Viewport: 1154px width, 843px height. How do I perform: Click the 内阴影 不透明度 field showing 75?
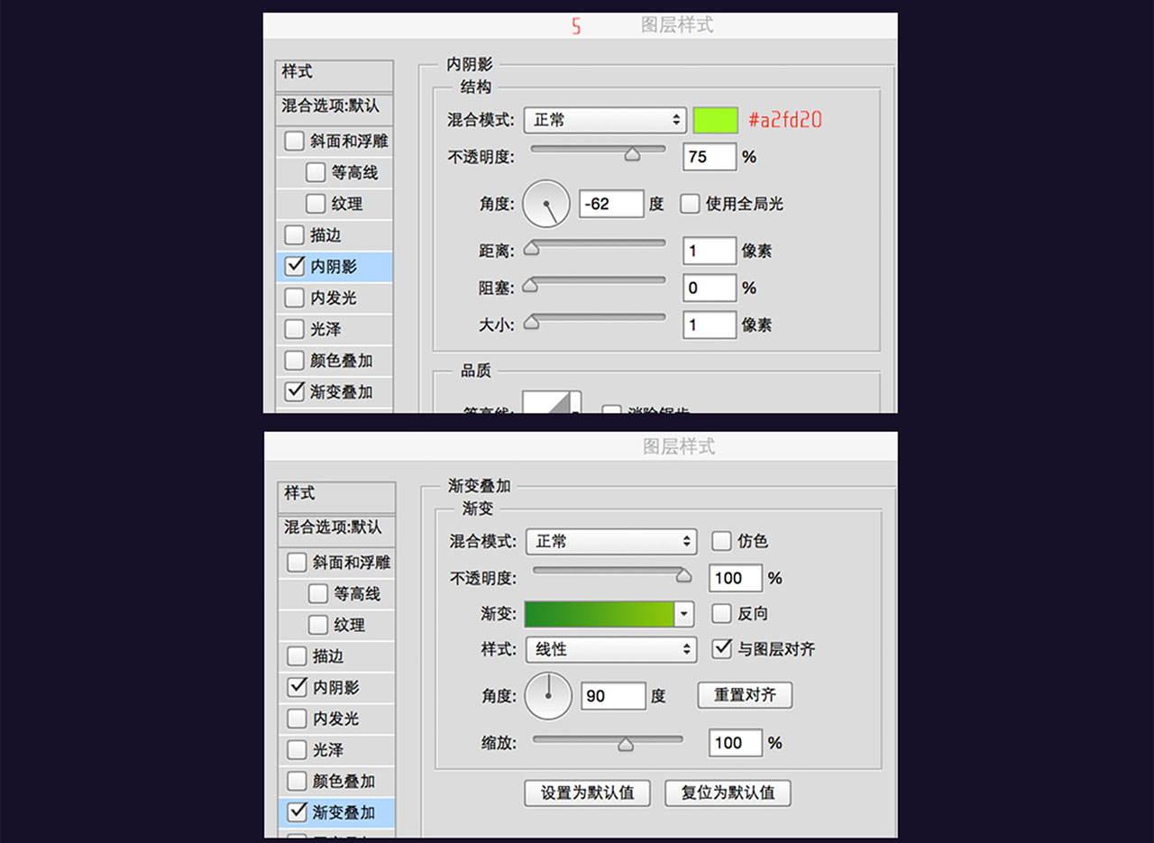[710, 157]
